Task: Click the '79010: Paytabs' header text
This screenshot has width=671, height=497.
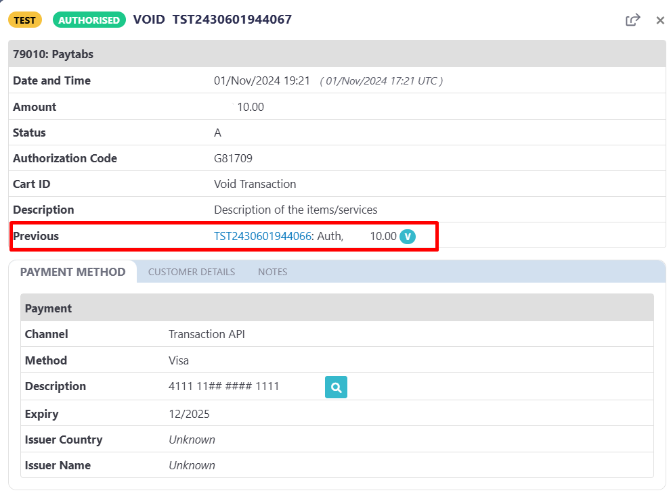Action: (x=53, y=54)
